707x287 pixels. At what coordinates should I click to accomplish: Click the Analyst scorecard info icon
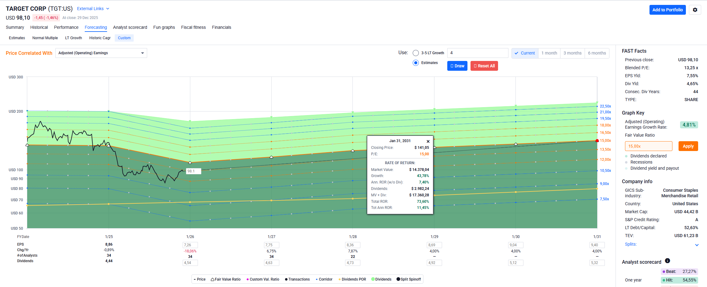(x=667, y=261)
